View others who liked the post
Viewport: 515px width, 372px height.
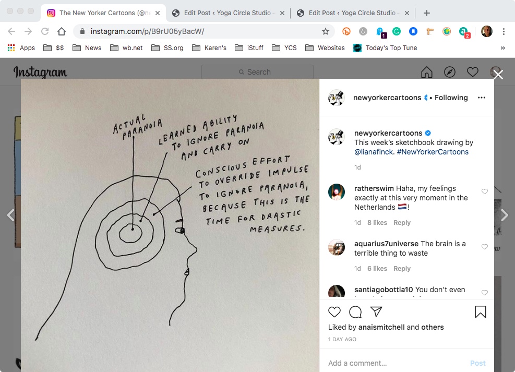432,327
